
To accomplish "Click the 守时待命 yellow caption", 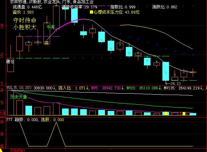I will pos(25,20).
